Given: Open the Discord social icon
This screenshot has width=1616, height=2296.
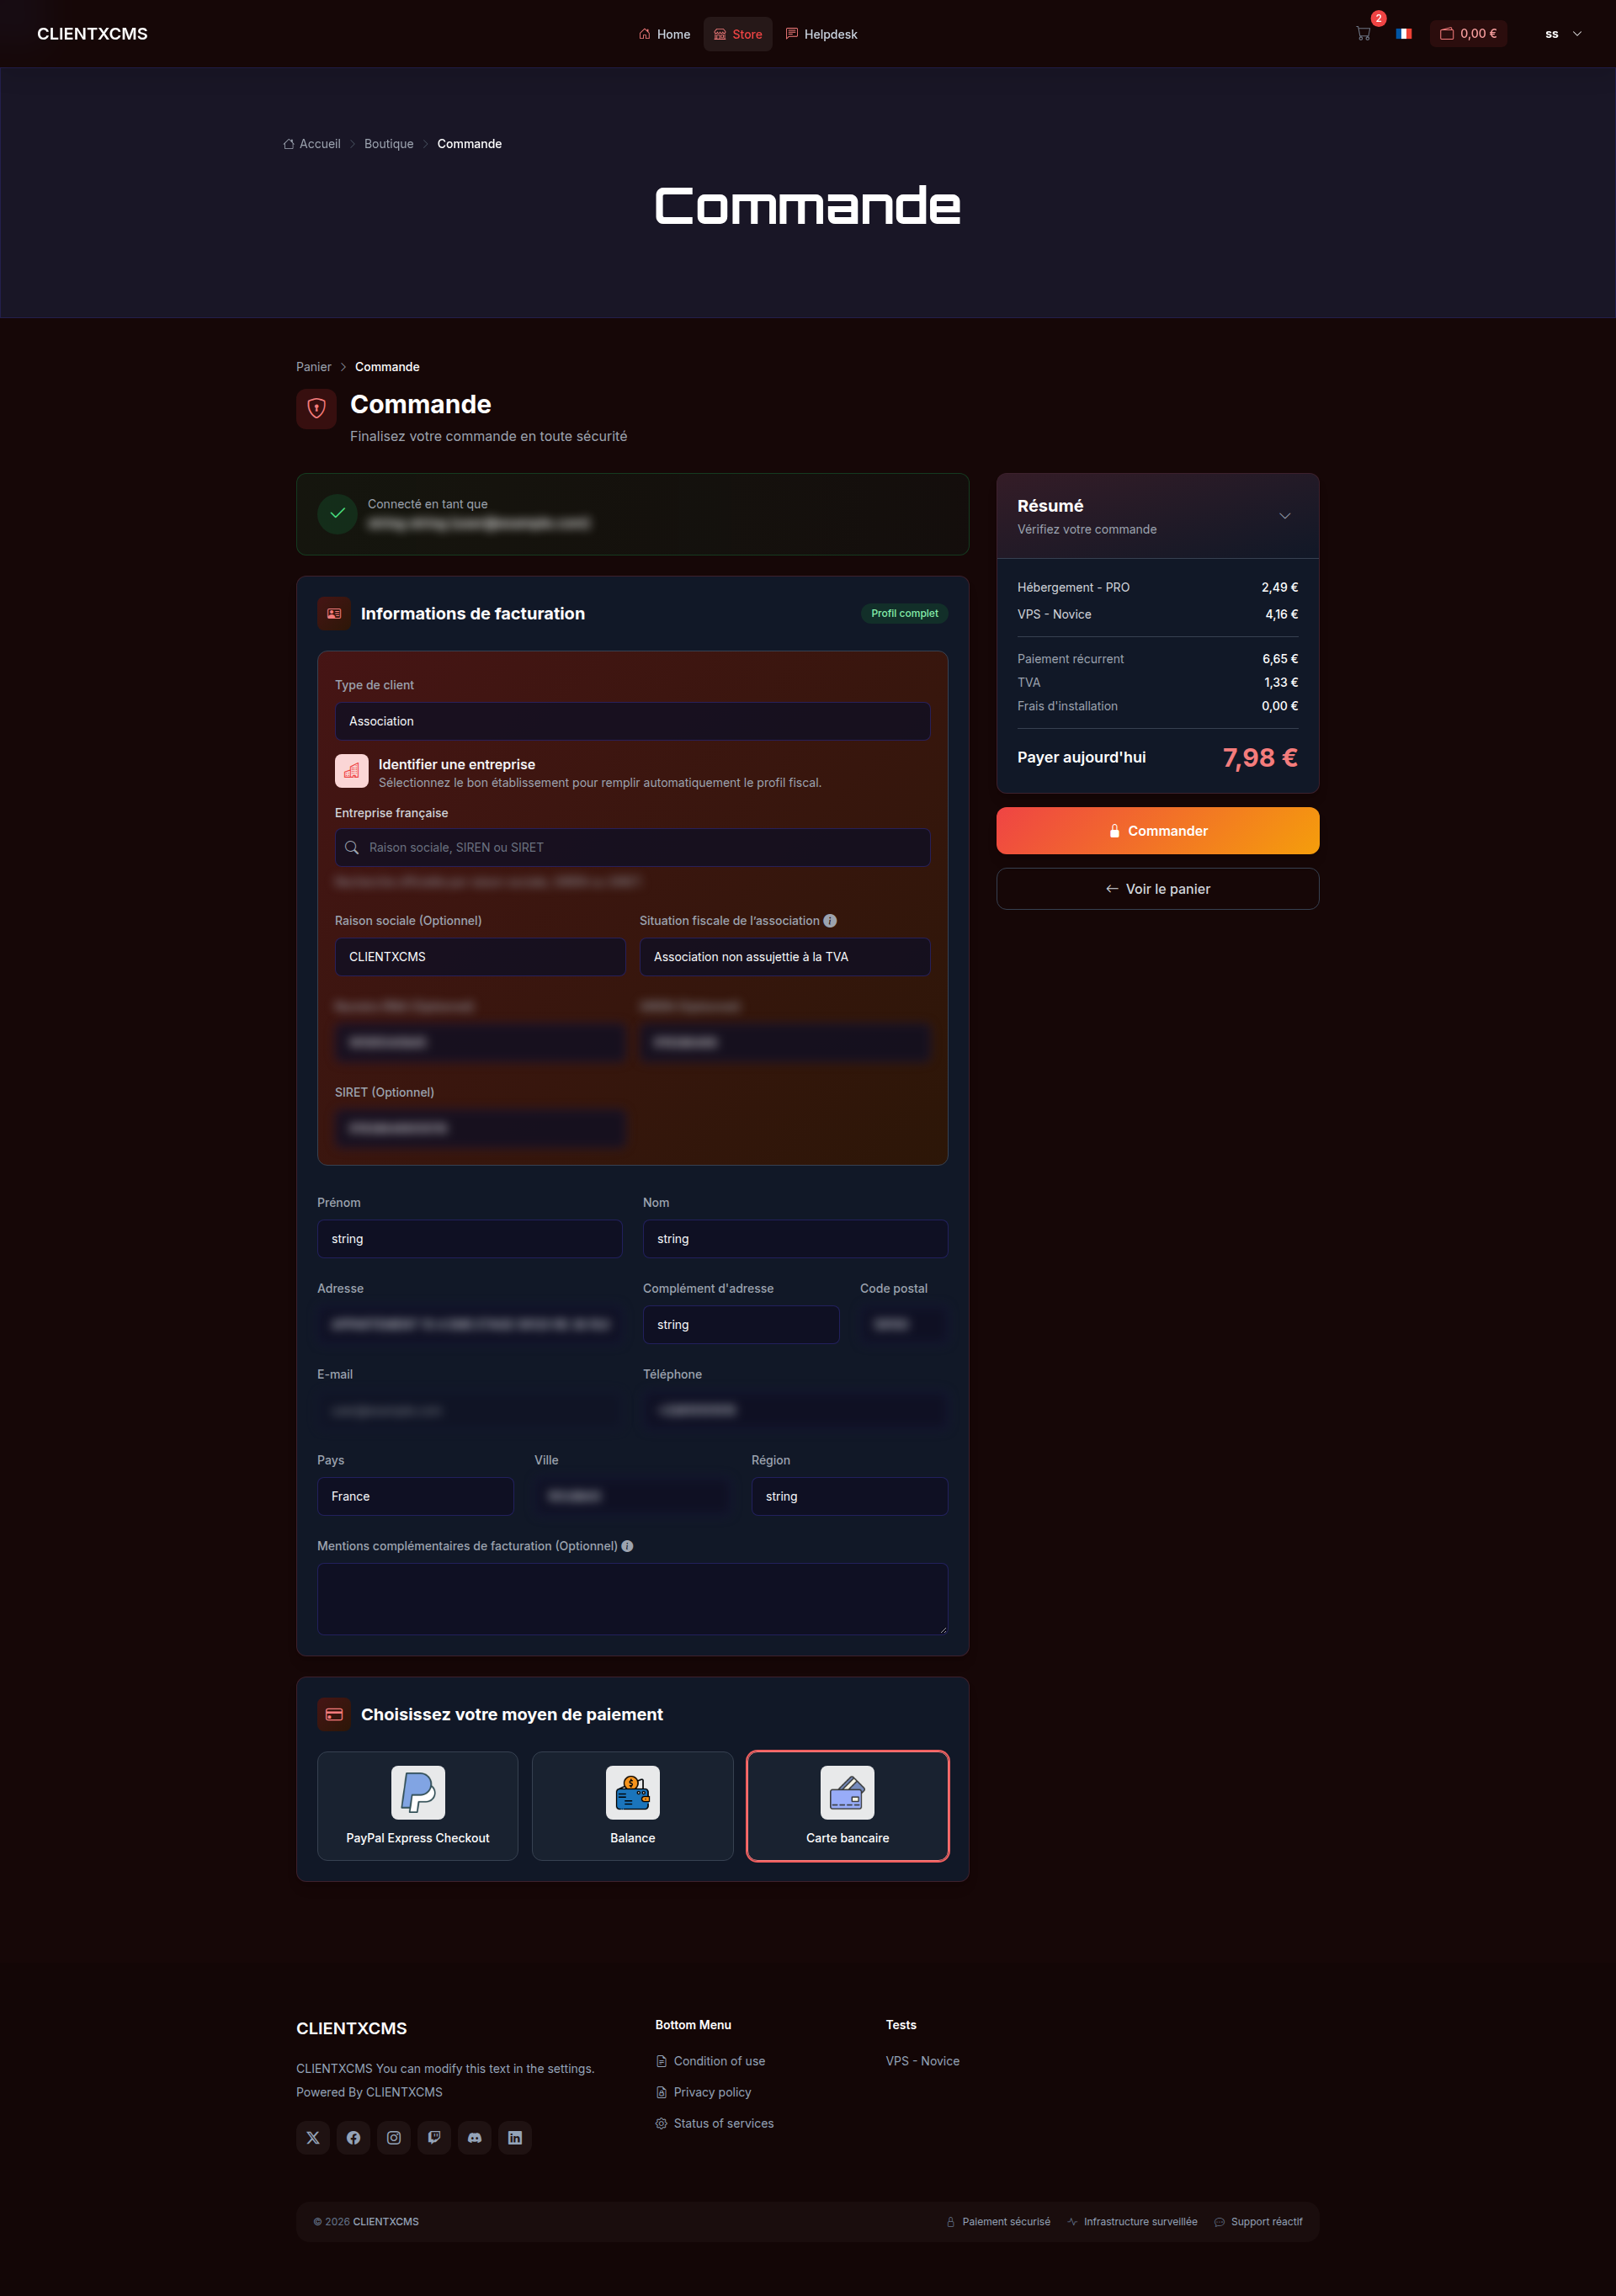Looking at the screenshot, I should click(x=475, y=2137).
